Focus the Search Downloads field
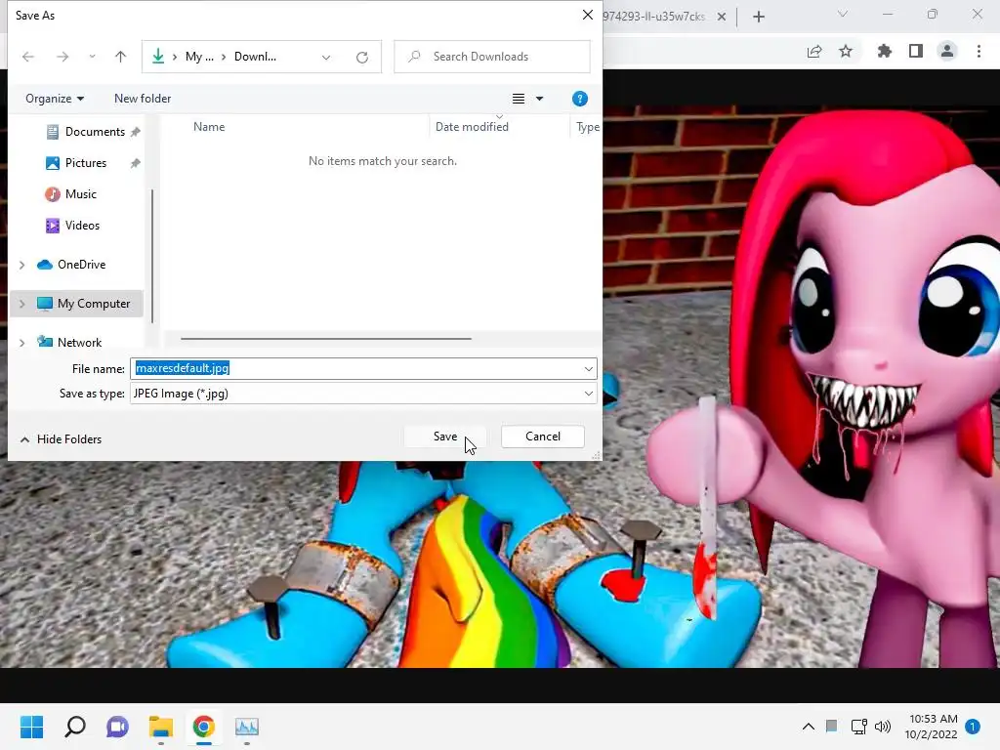Image resolution: width=1000 pixels, height=750 pixels. click(x=492, y=57)
